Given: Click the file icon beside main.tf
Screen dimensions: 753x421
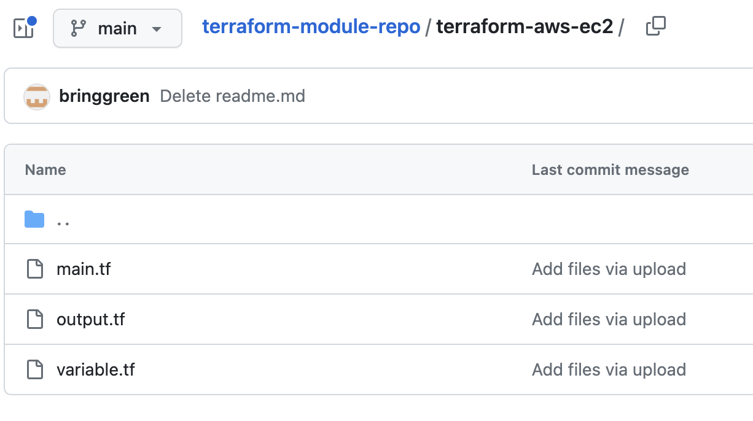Looking at the screenshot, I should (x=35, y=269).
